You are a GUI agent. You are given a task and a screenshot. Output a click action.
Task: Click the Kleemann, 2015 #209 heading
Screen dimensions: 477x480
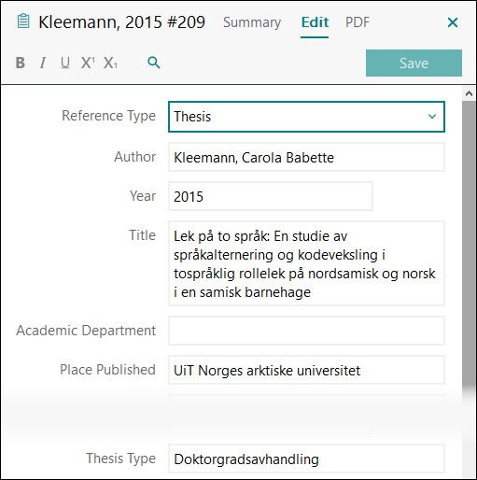(121, 22)
